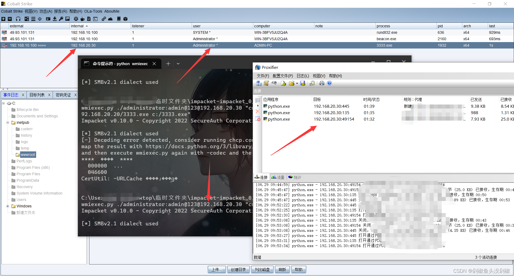Open the terminal tab dropdown chevron
Image resolution: width=514 pixels, height=276 pixels.
point(178,64)
